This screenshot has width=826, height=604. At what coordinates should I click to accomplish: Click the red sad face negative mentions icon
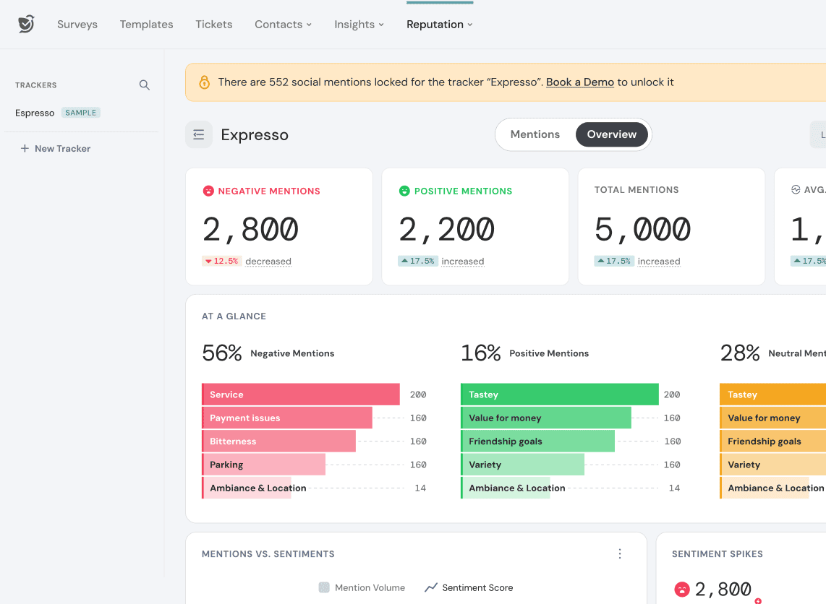click(208, 191)
